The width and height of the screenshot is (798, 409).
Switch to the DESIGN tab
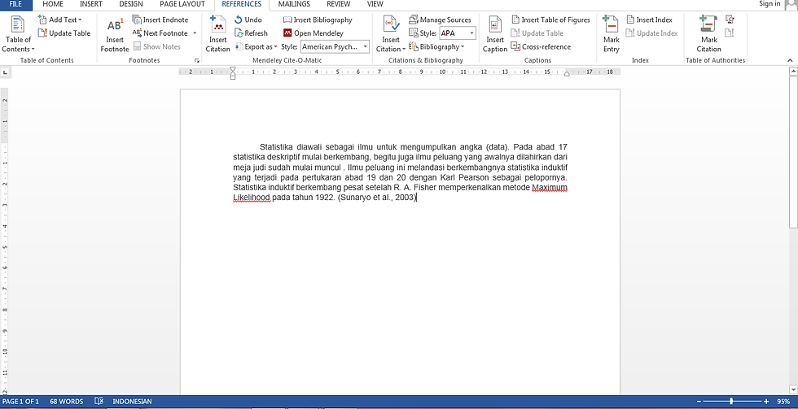coord(131,4)
